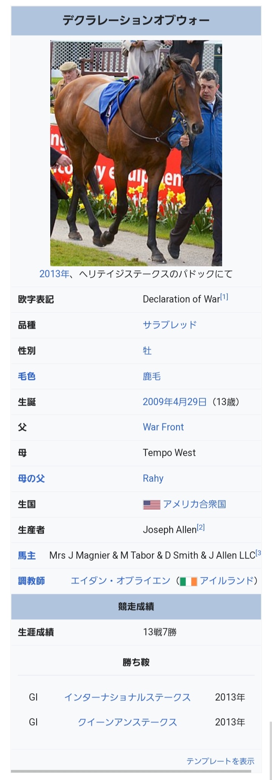Image resolution: width=272 pixels, height=780 pixels.
Task: Click the 母の父 label link
Action: coord(31,478)
